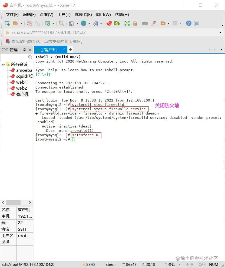The image size is (225, 268).
Task: Expand dropdown beside the Font icon
Action: (101, 23)
